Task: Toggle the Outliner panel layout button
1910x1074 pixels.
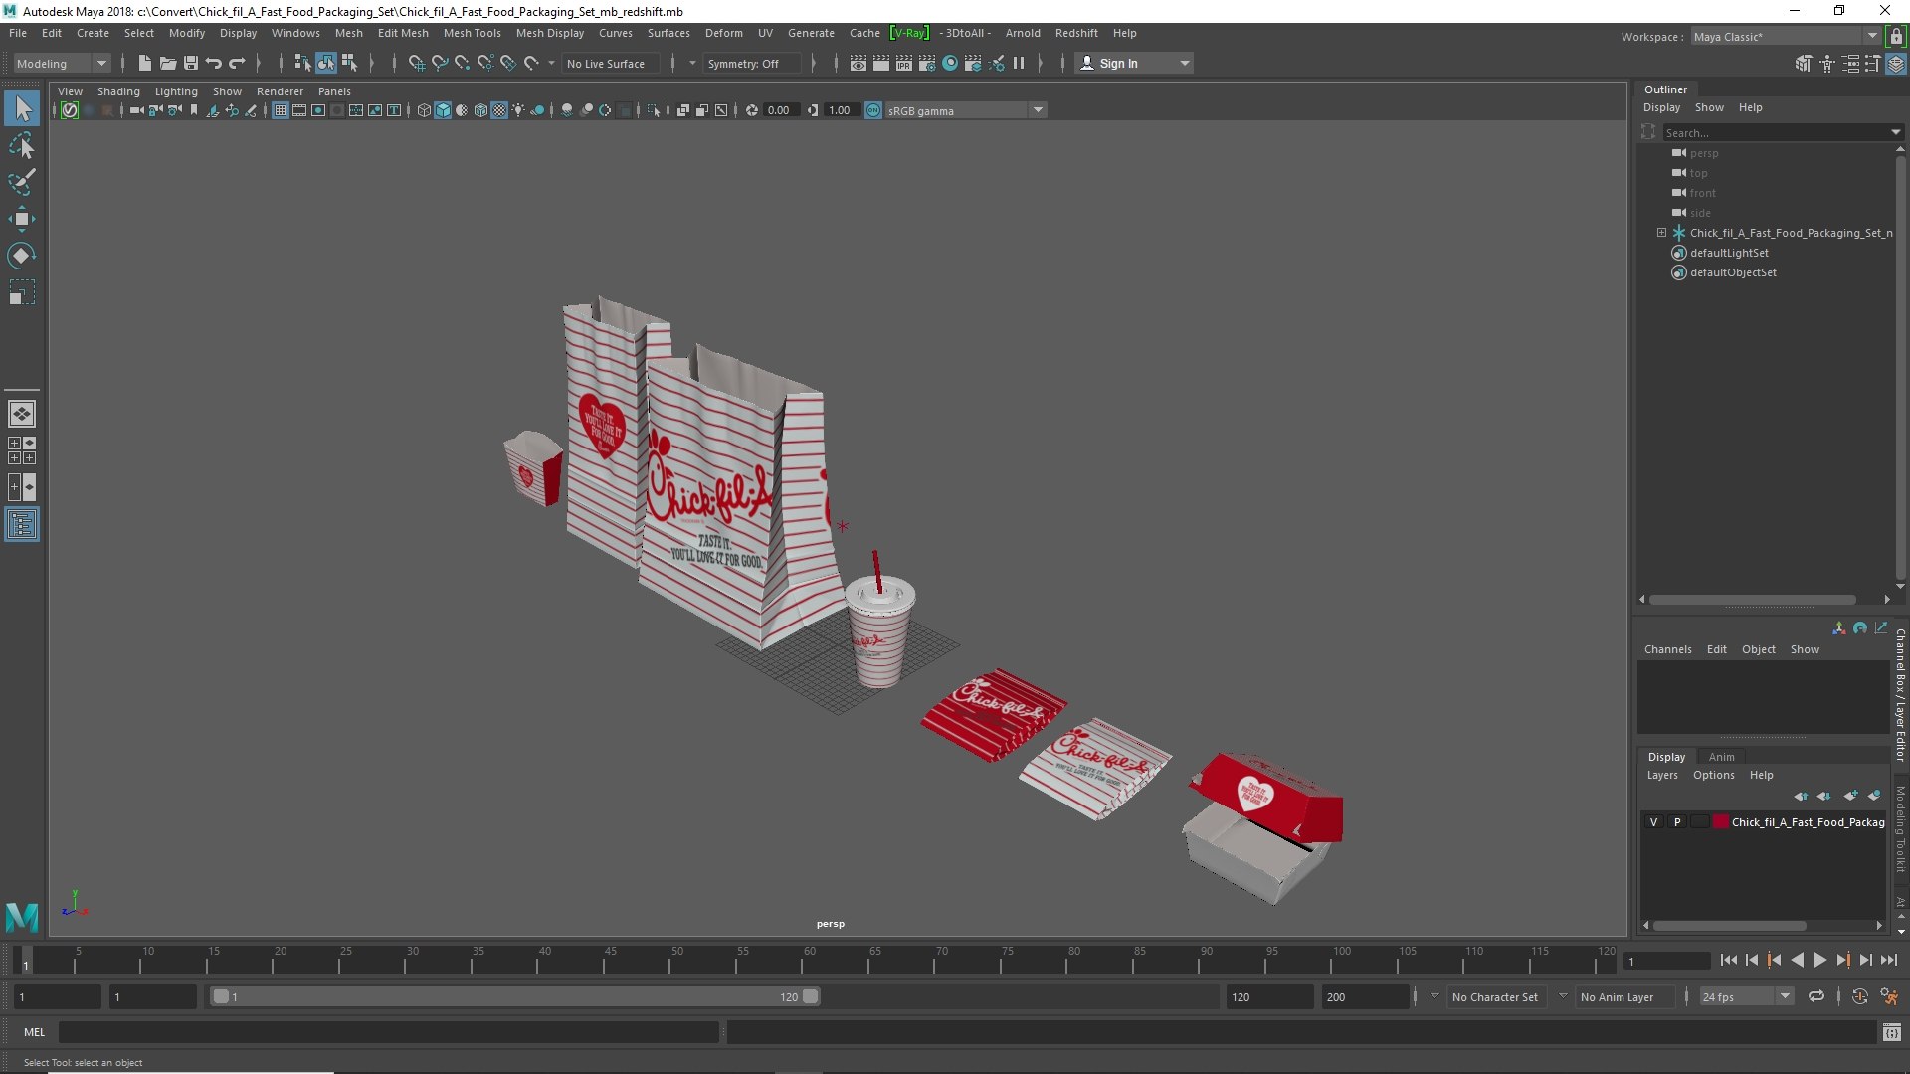Action: 22,524
